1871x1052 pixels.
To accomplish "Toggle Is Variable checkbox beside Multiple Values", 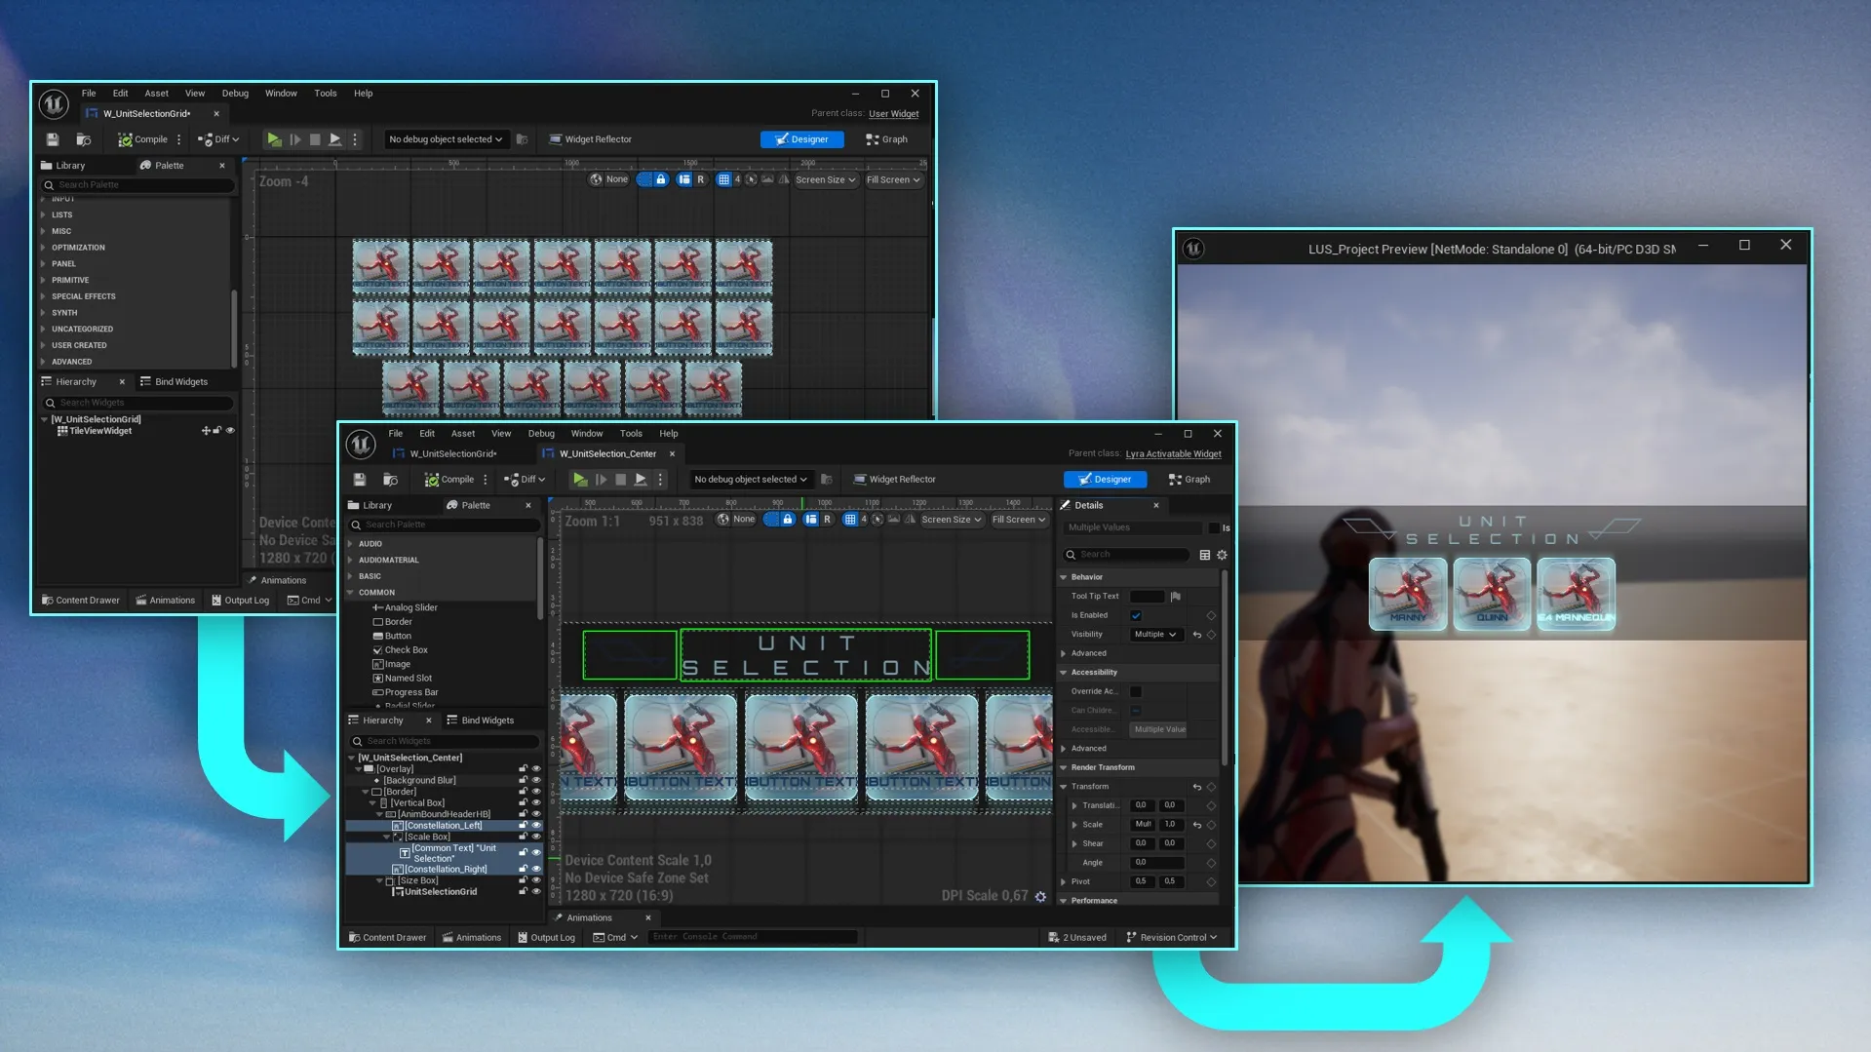I will (x=1214, y=528).
